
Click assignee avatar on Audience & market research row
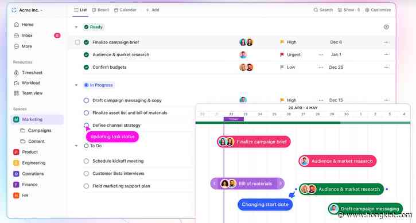click(x=243, y=54)
